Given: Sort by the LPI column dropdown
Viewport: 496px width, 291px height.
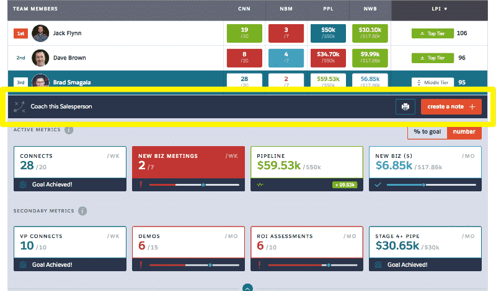Looking at the screenshot, I should [x=440, y=9].
